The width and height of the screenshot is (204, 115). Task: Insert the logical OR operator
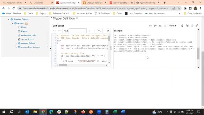[165, 26]
